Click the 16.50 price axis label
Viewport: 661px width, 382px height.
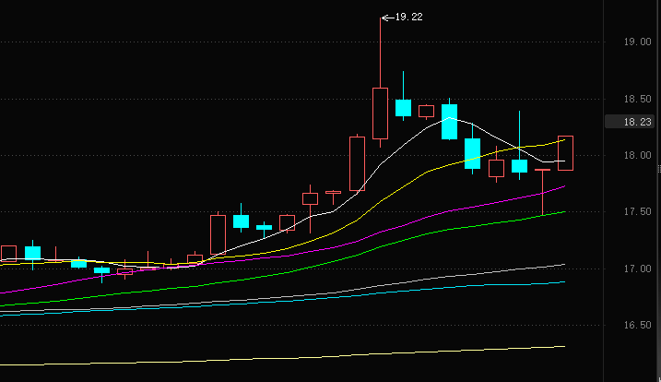pyautogui.click(x=637, y=325)
